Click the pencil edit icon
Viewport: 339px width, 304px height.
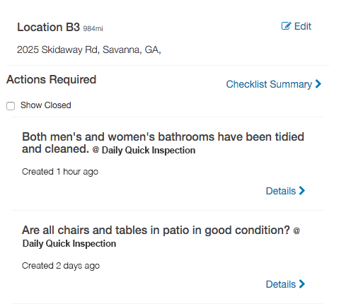click(x=286, y=26)
